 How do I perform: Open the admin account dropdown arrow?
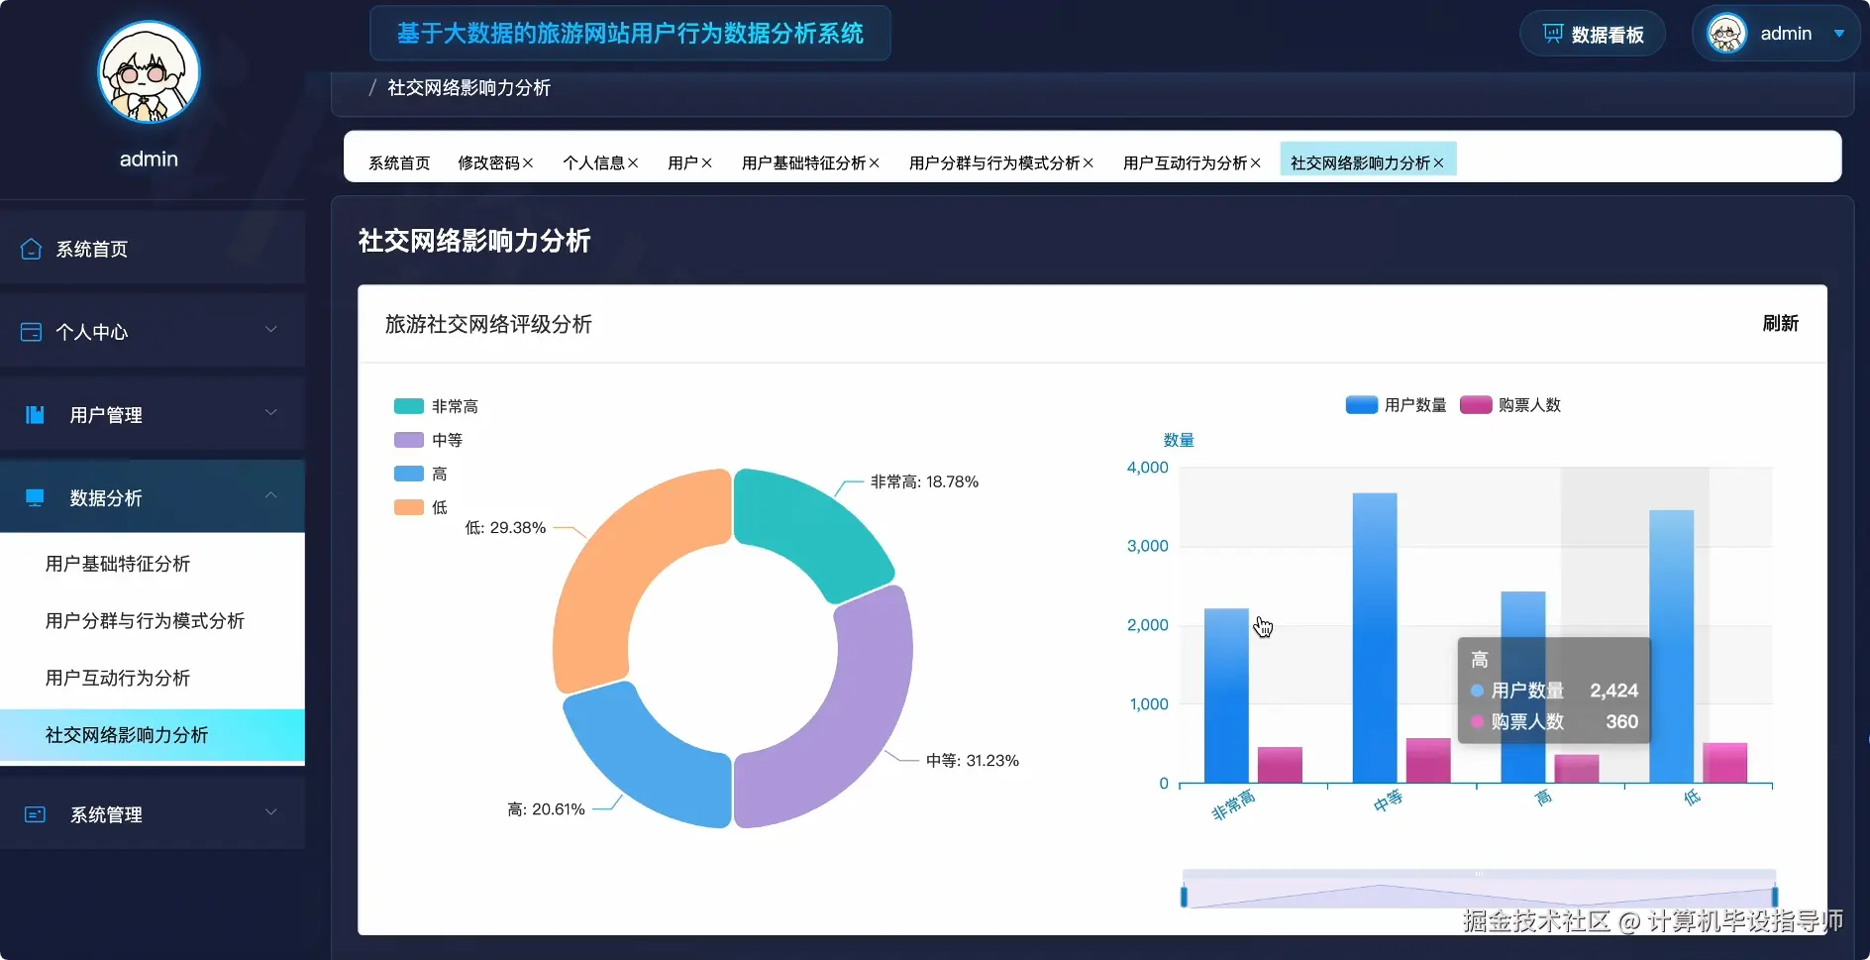1839,34
